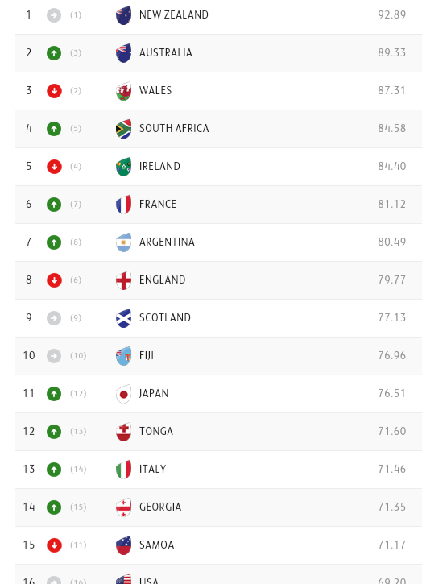Click the New Zealand flag icon
The width and height of the screenshot is (422, 584).
(123, 15)
